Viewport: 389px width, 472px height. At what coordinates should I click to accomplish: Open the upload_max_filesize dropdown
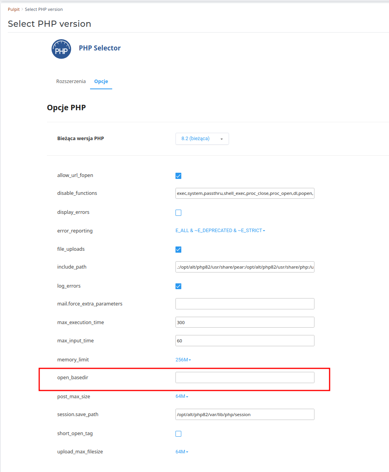tap(182, 452)
